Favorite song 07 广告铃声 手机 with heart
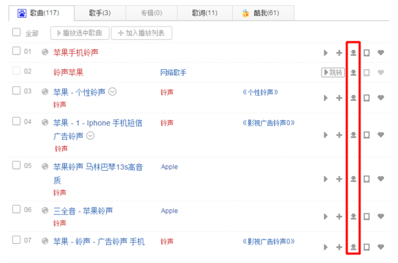This screenshot has height=263, width=398. 381,247
